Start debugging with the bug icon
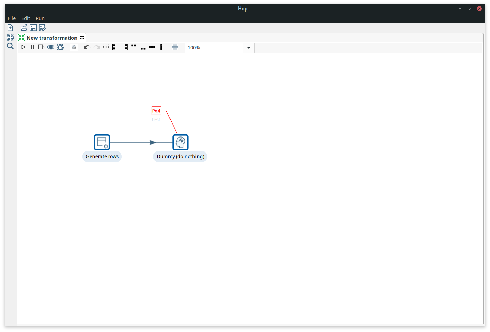Image resolution: width=490 pixels, height=332 pixels. pyautogui.click(x=60, y=47)
